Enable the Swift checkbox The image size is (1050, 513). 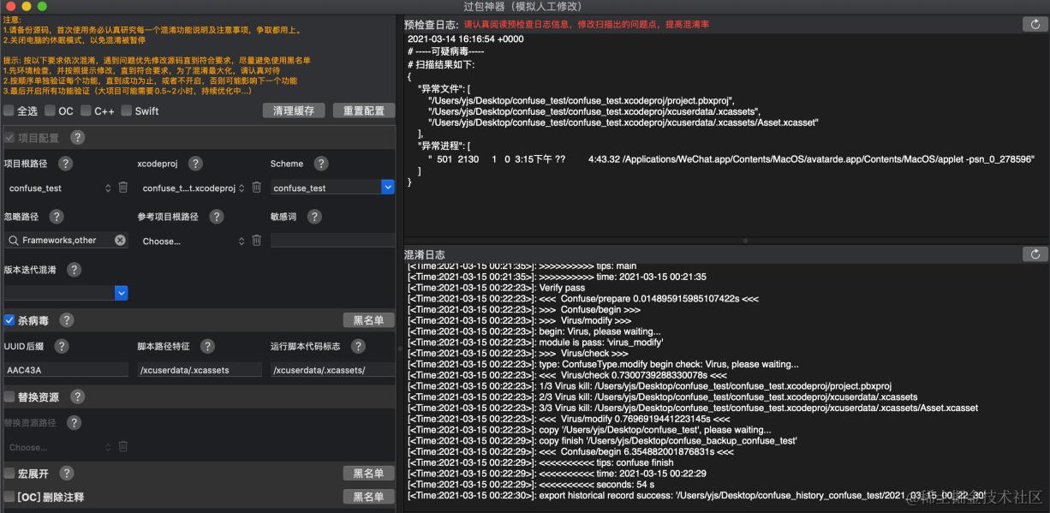[127, 110]
